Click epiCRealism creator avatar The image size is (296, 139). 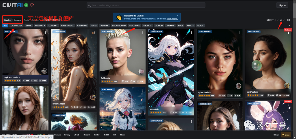click(287, 86)
